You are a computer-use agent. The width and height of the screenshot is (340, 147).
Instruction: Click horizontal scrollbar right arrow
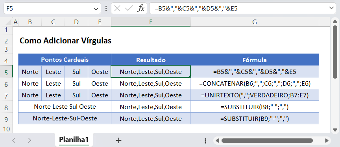tap(327, 141)
